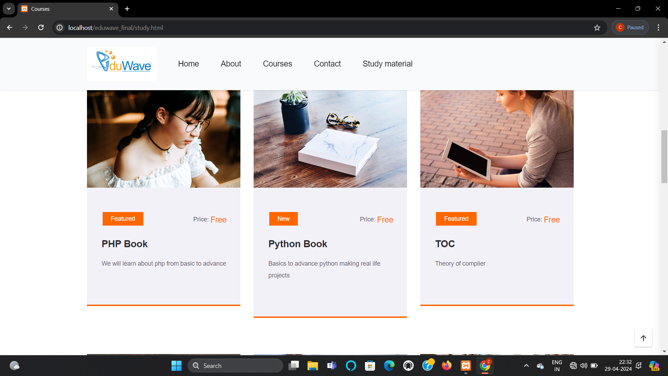Show hidden system tray icons
This screenshot has height=376, width=668.
526,366
